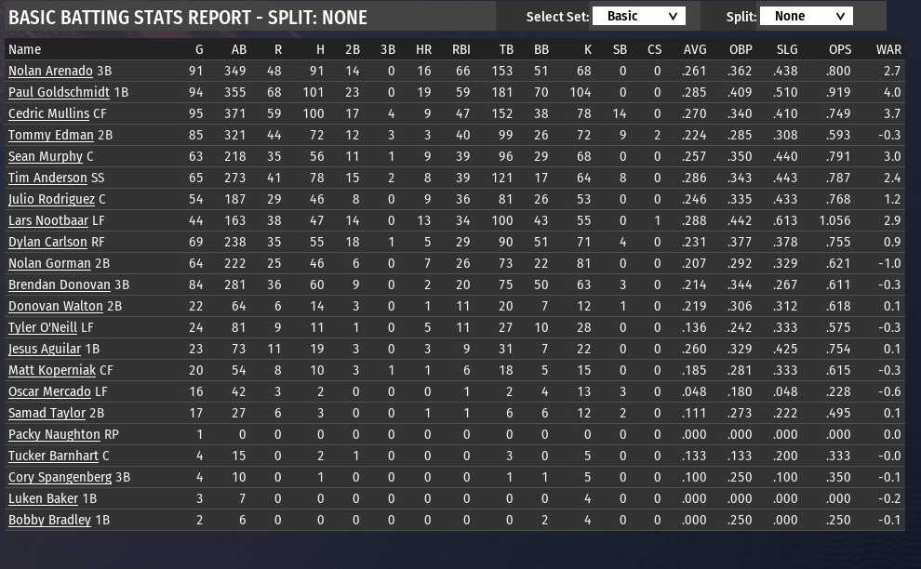Click Oscar Mercado's .048 AVG value
Image resolution: width=921 pixels, height=569 pixels.
pyautogui.click(x=694, y=391)
